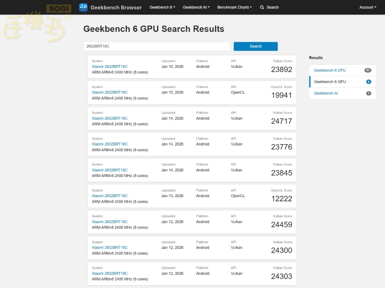The height and width of the screenshot is (288, 385).
Task: Open the Benchmark Charts dropdown
Action: 234,7
